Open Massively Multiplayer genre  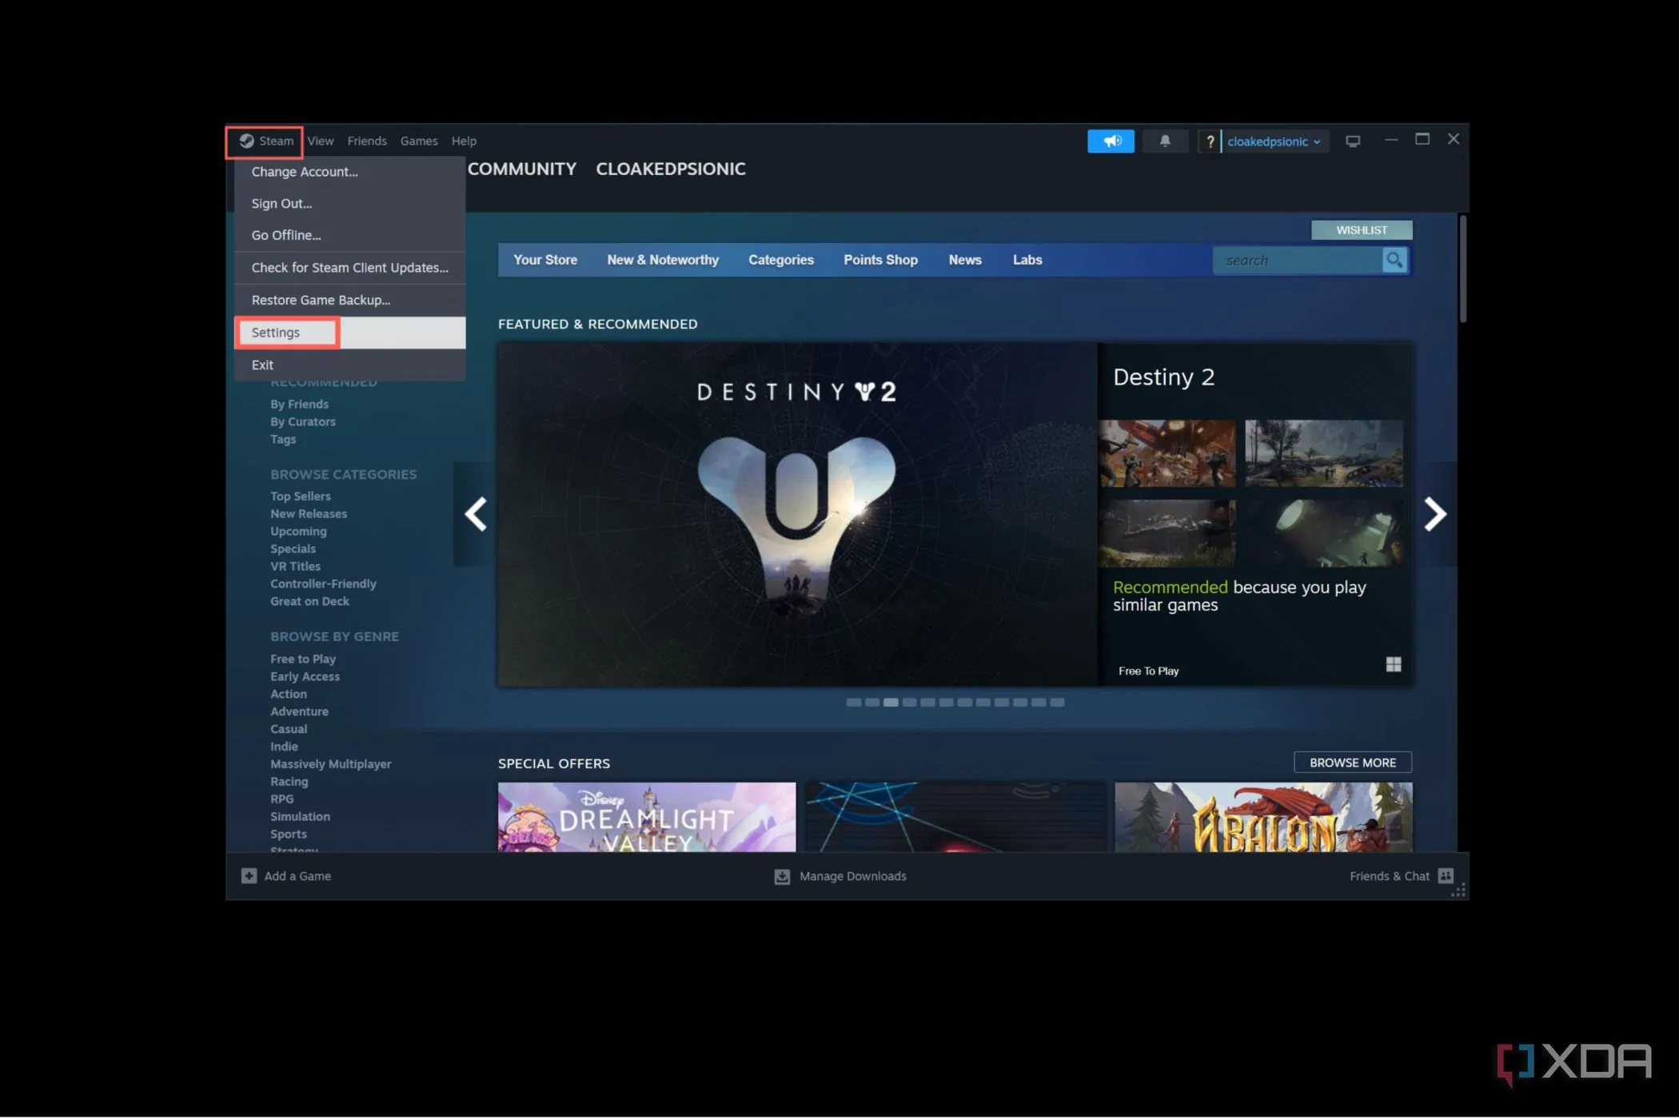click(331, 764)
